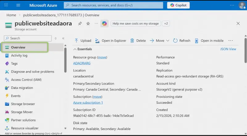Click Read-access geo-redundant storage (RA-GRS) value
The height and width of the screenshot is (136, 247).
[x=190, y=76]
